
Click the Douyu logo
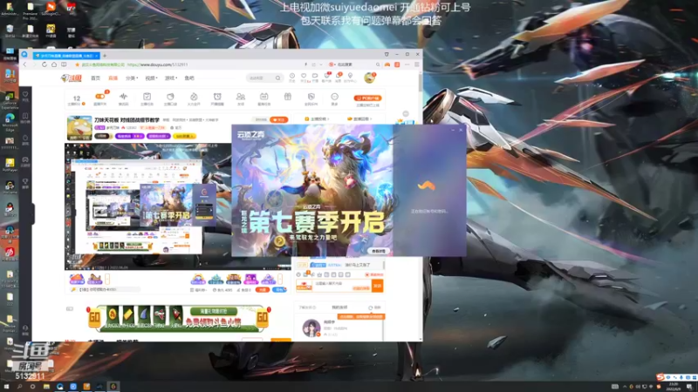(72, 78)
